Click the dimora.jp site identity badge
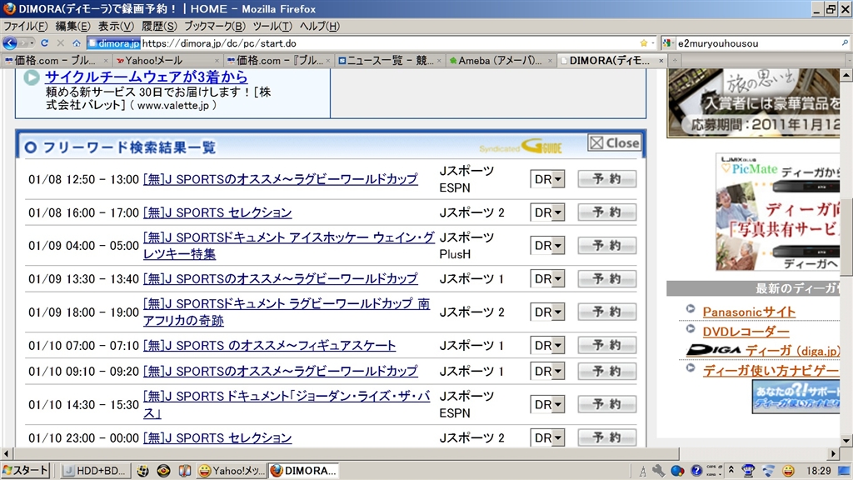 113,43
